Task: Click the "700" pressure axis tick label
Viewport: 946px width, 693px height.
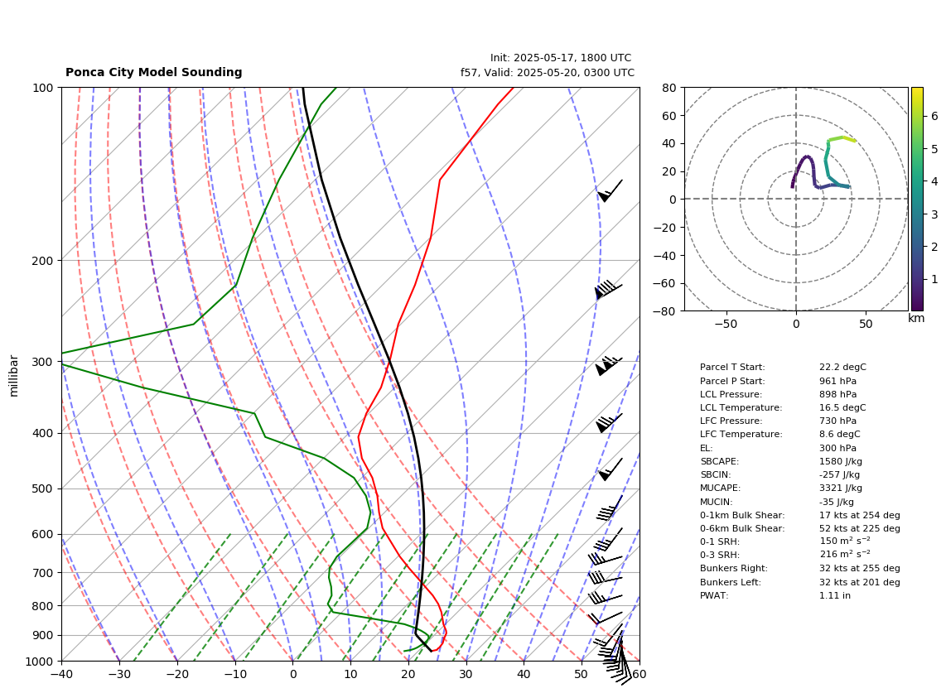Action: click(x=44, y=573)
